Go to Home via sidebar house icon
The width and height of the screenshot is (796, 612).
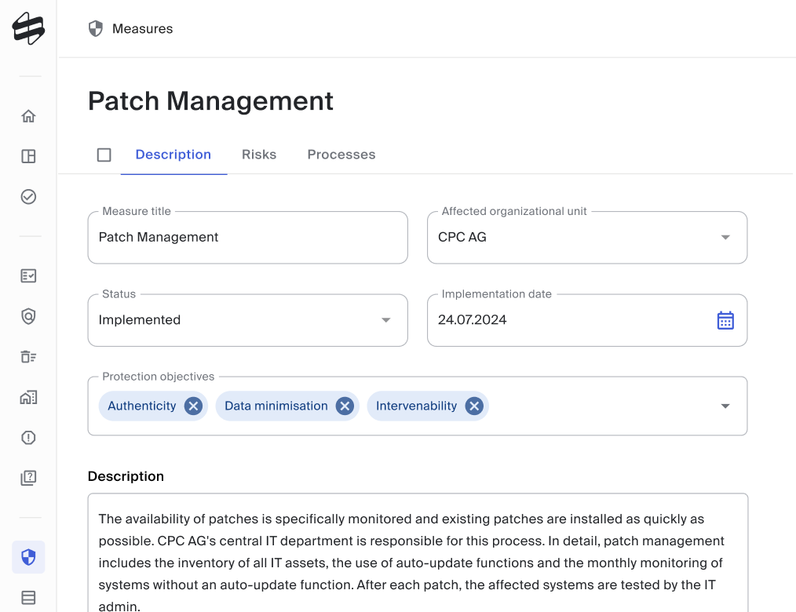click(28, 116)
